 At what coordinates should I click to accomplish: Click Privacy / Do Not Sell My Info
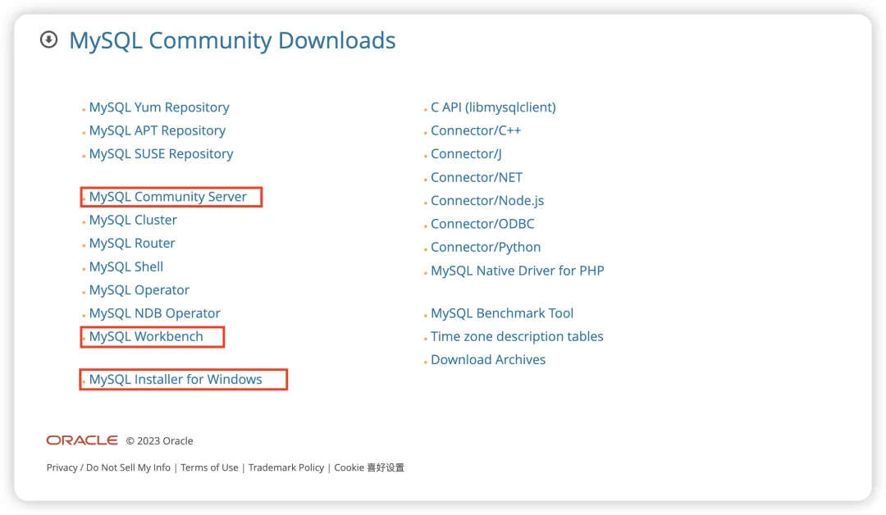pos(108,467)
